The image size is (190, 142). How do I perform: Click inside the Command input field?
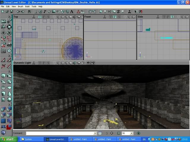click(59, 133)
